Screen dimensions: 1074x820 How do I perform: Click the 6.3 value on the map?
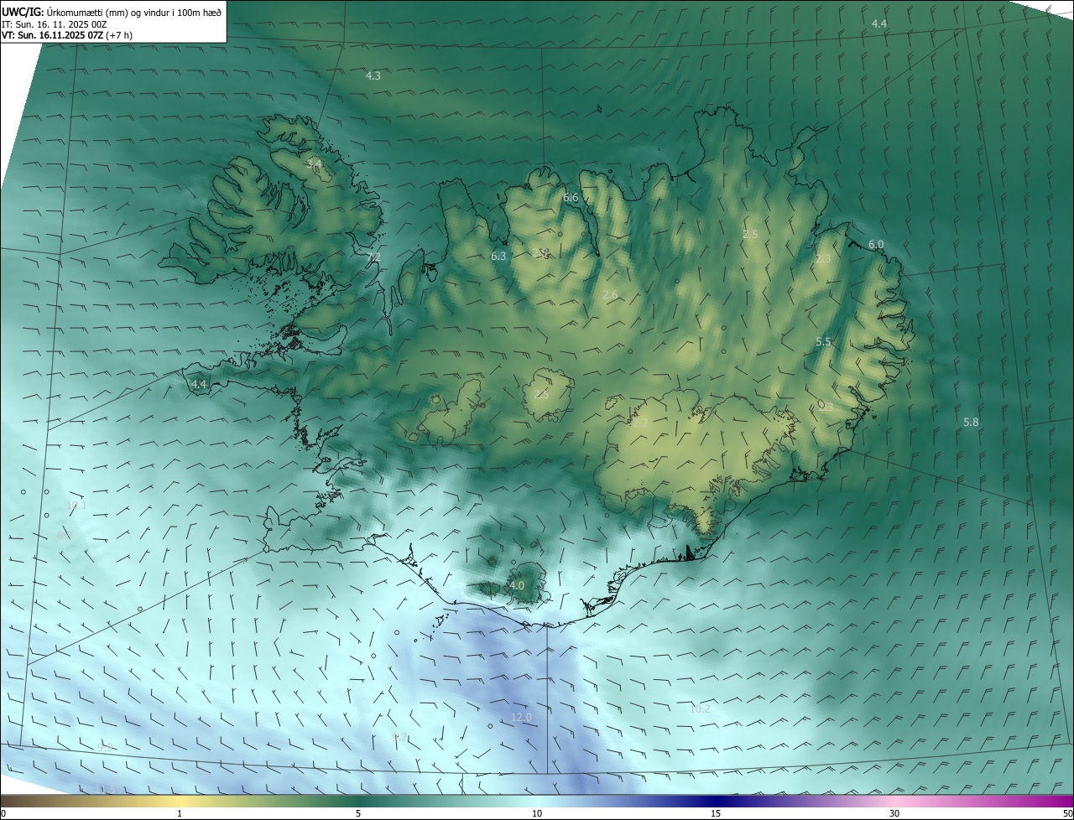pyautogui.click(x=498, y=256)
